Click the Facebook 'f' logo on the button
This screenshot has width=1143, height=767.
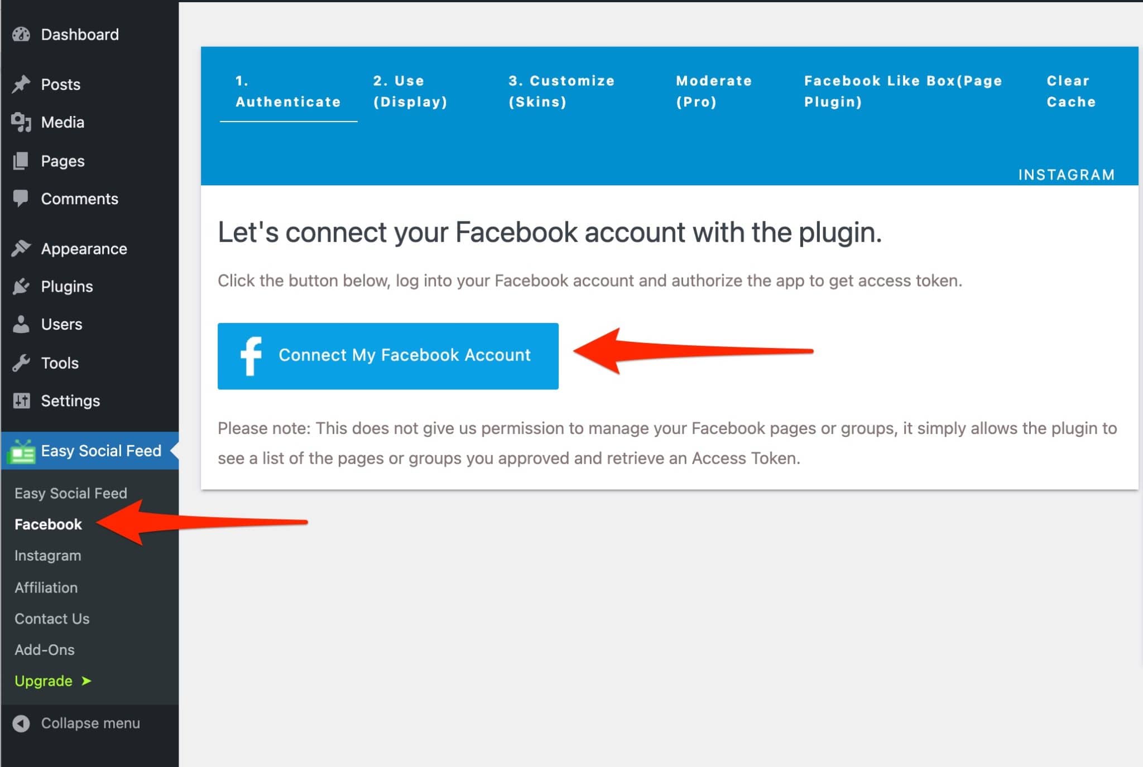pyautogui.click(x=252, y=355)
